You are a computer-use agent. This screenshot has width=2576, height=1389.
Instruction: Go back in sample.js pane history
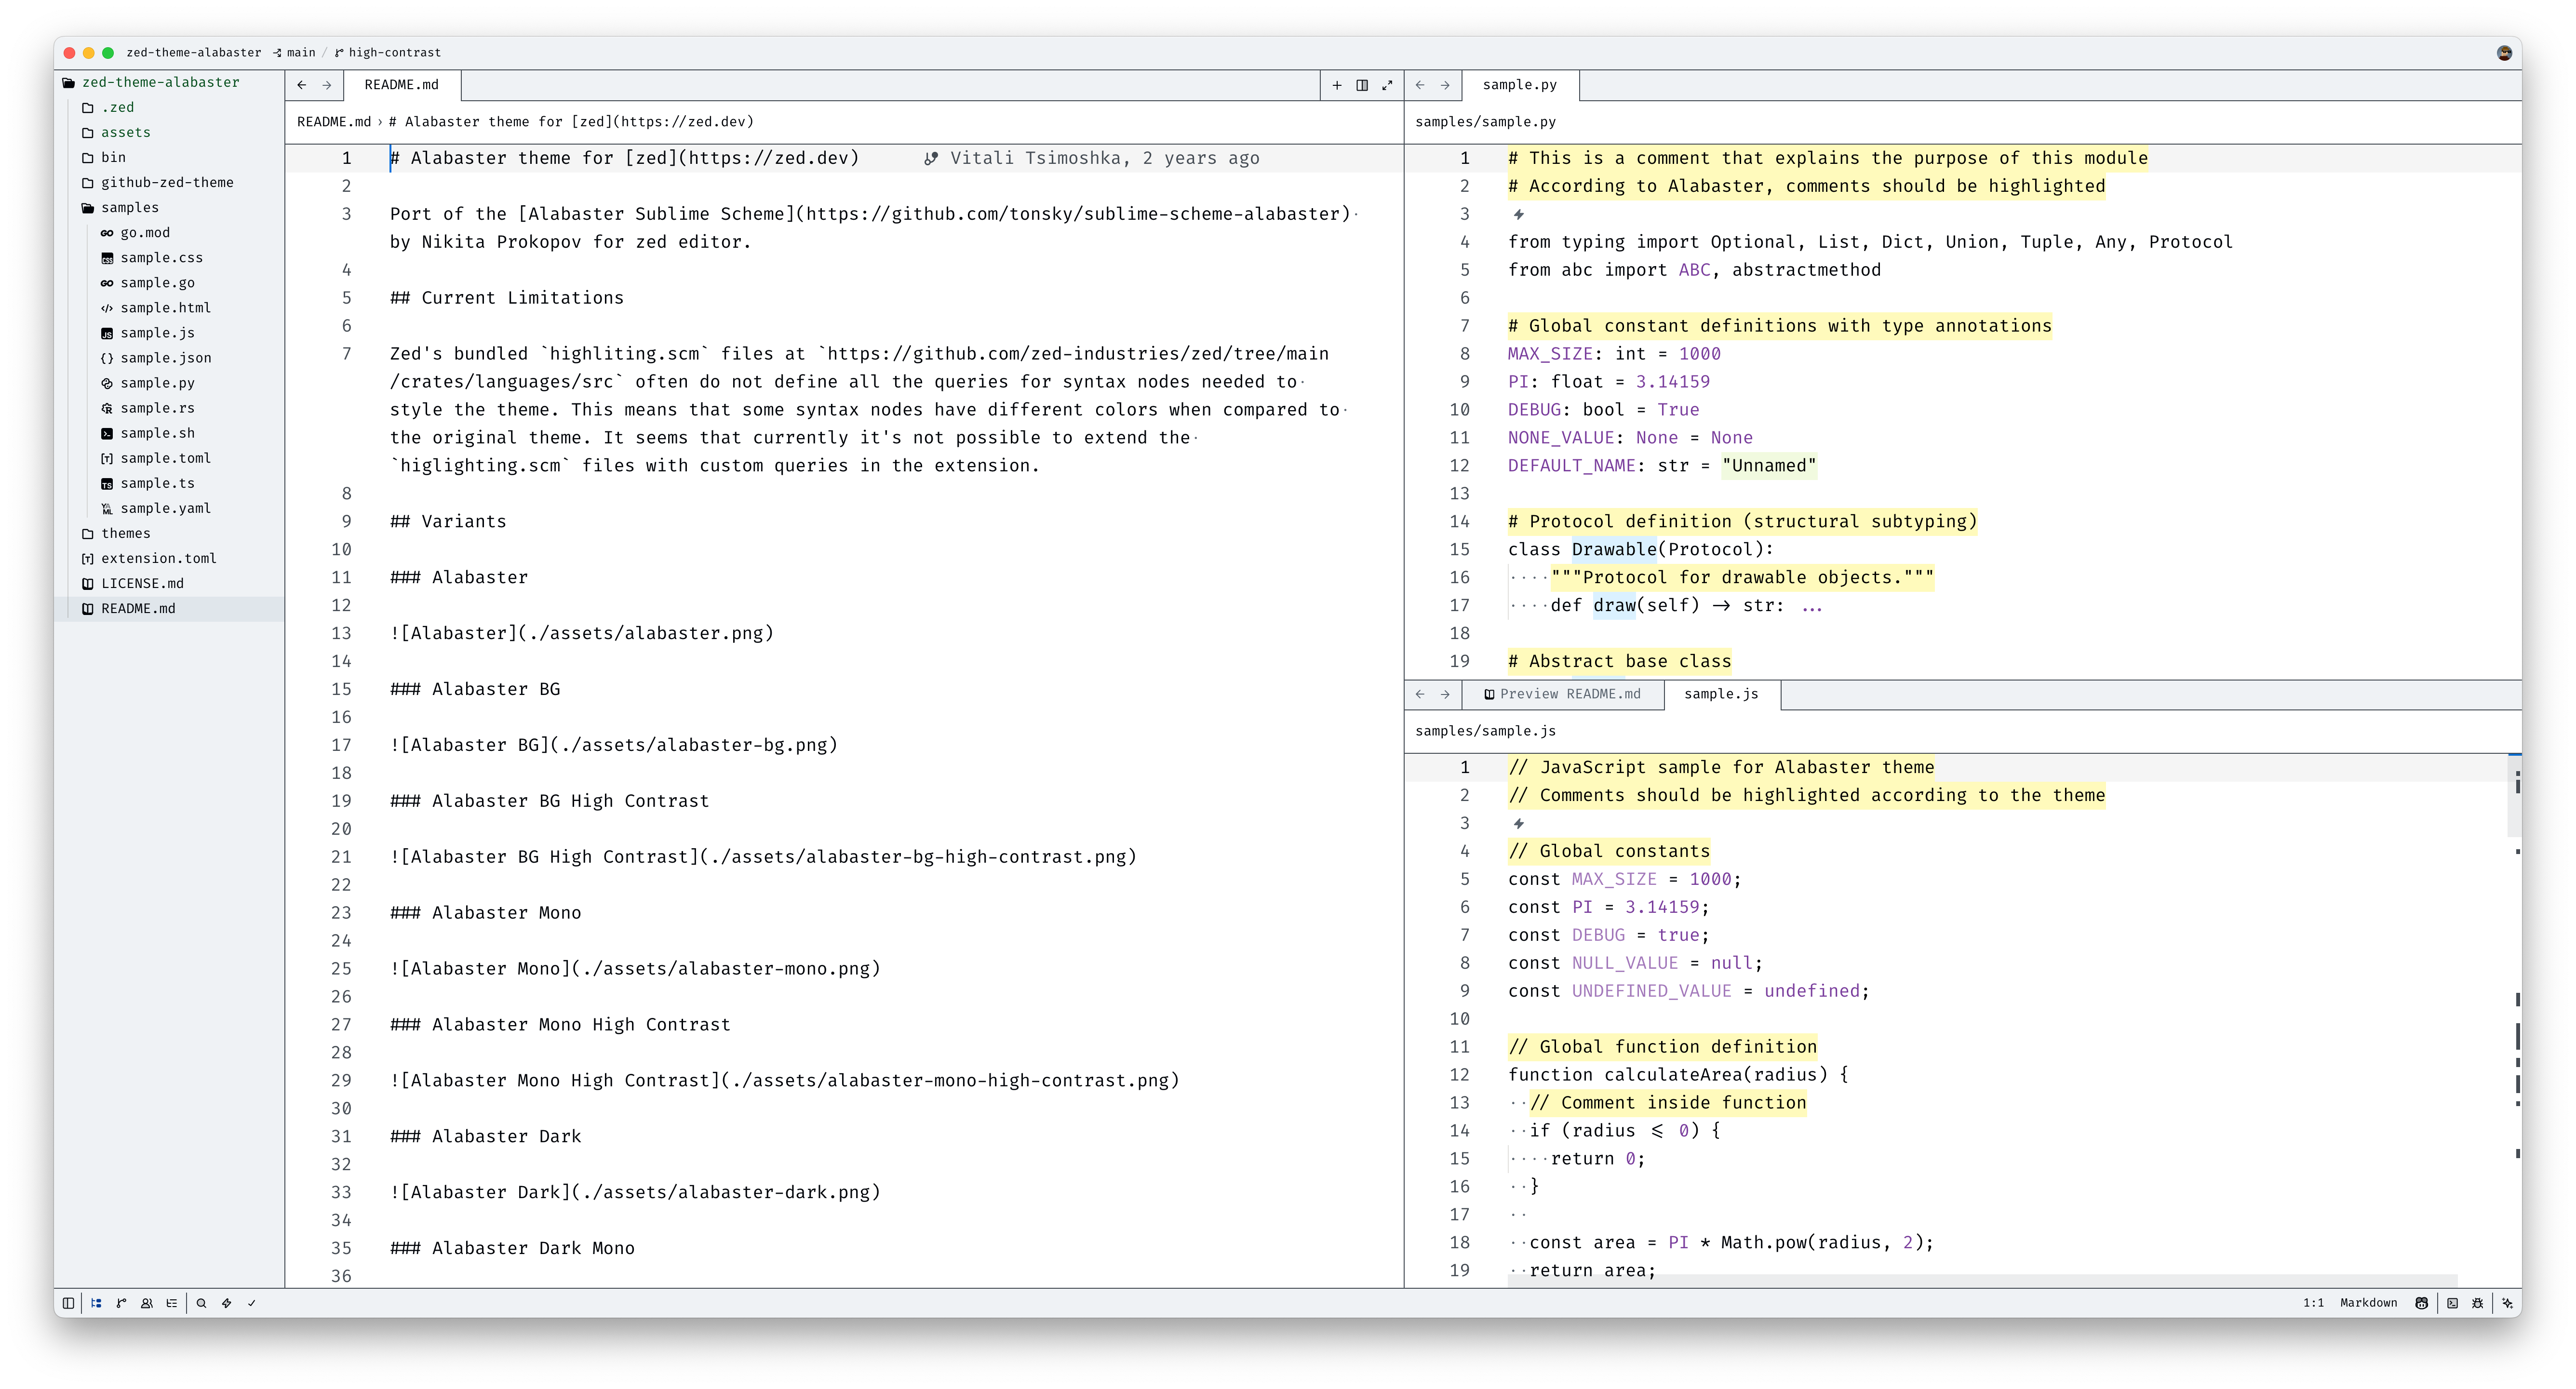1420,694
